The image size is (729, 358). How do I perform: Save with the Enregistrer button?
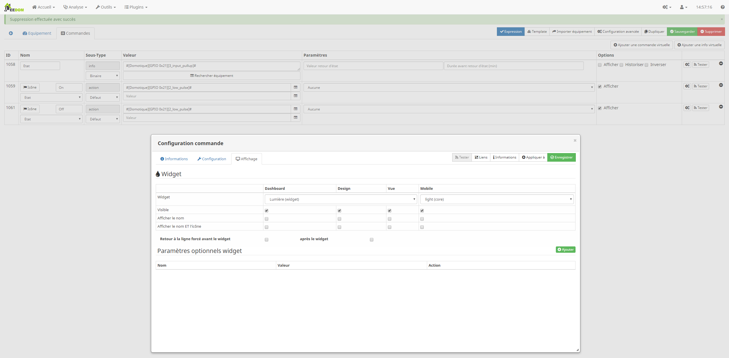pyautogui.click(x=561, y=157)
